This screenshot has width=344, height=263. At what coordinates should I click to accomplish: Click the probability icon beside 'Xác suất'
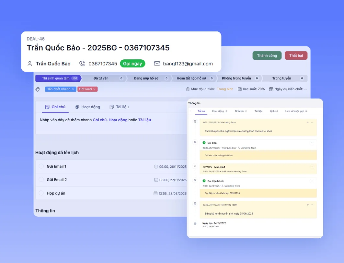(240, 89)
